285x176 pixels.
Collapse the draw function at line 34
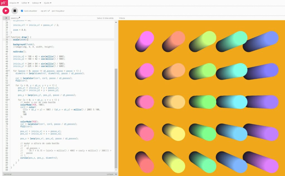9,37
